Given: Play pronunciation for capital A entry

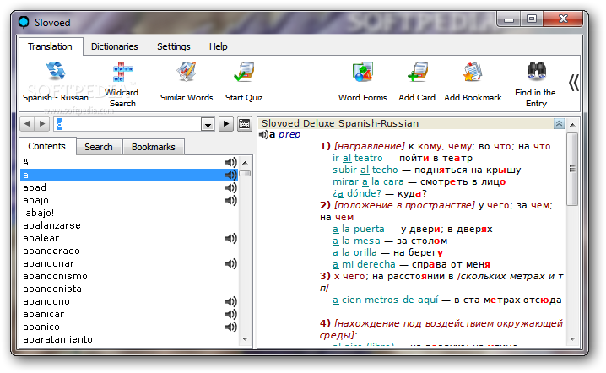Looking at the screenshot, I should (230, 162).
